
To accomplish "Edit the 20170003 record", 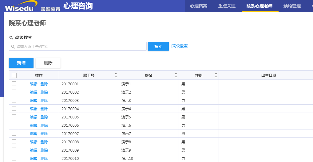I will [34, 101].
